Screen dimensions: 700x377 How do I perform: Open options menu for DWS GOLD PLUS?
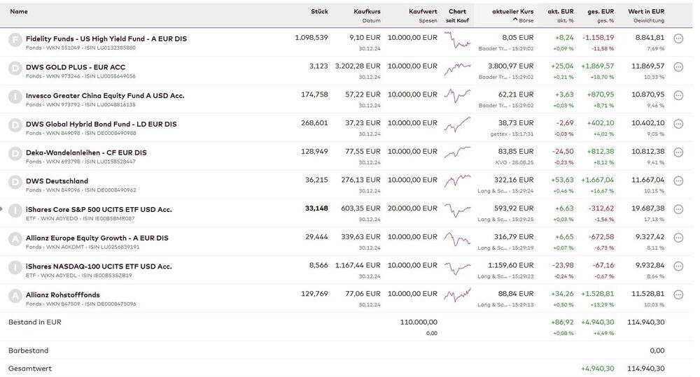pos(678,67)
